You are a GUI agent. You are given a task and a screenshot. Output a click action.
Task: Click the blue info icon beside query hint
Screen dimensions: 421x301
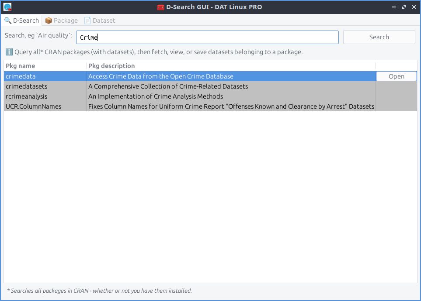(9, 52)
